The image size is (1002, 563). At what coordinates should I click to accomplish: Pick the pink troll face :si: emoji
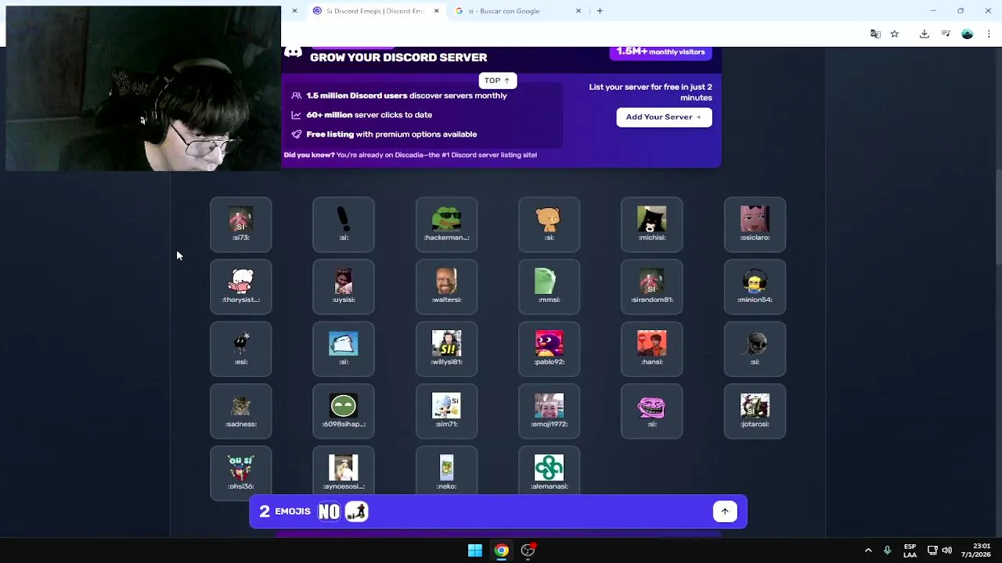tap(652, 411)
